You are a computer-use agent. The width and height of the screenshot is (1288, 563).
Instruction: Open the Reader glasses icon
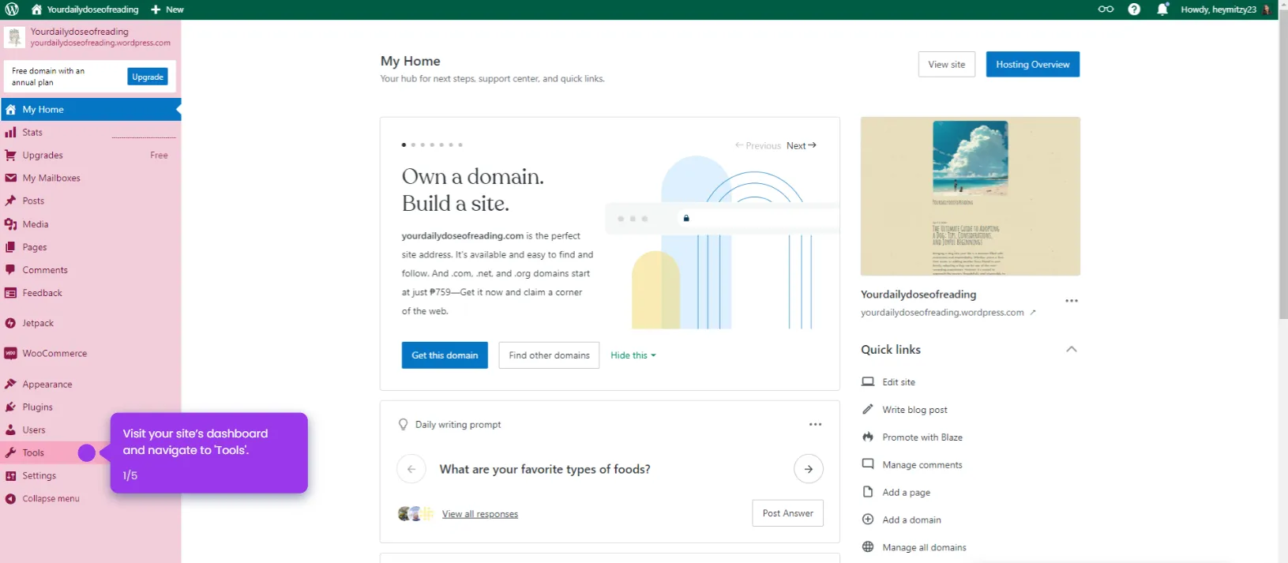click(x=1106, y=9)
